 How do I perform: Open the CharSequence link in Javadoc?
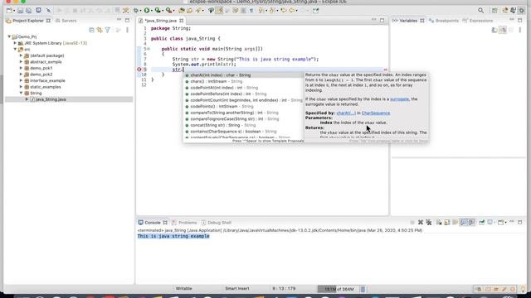376,113
